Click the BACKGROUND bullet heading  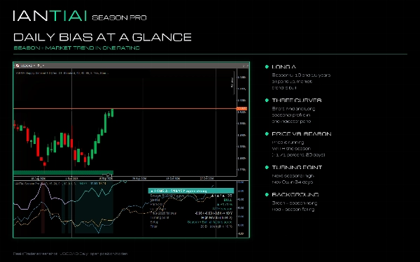point(295,194)
